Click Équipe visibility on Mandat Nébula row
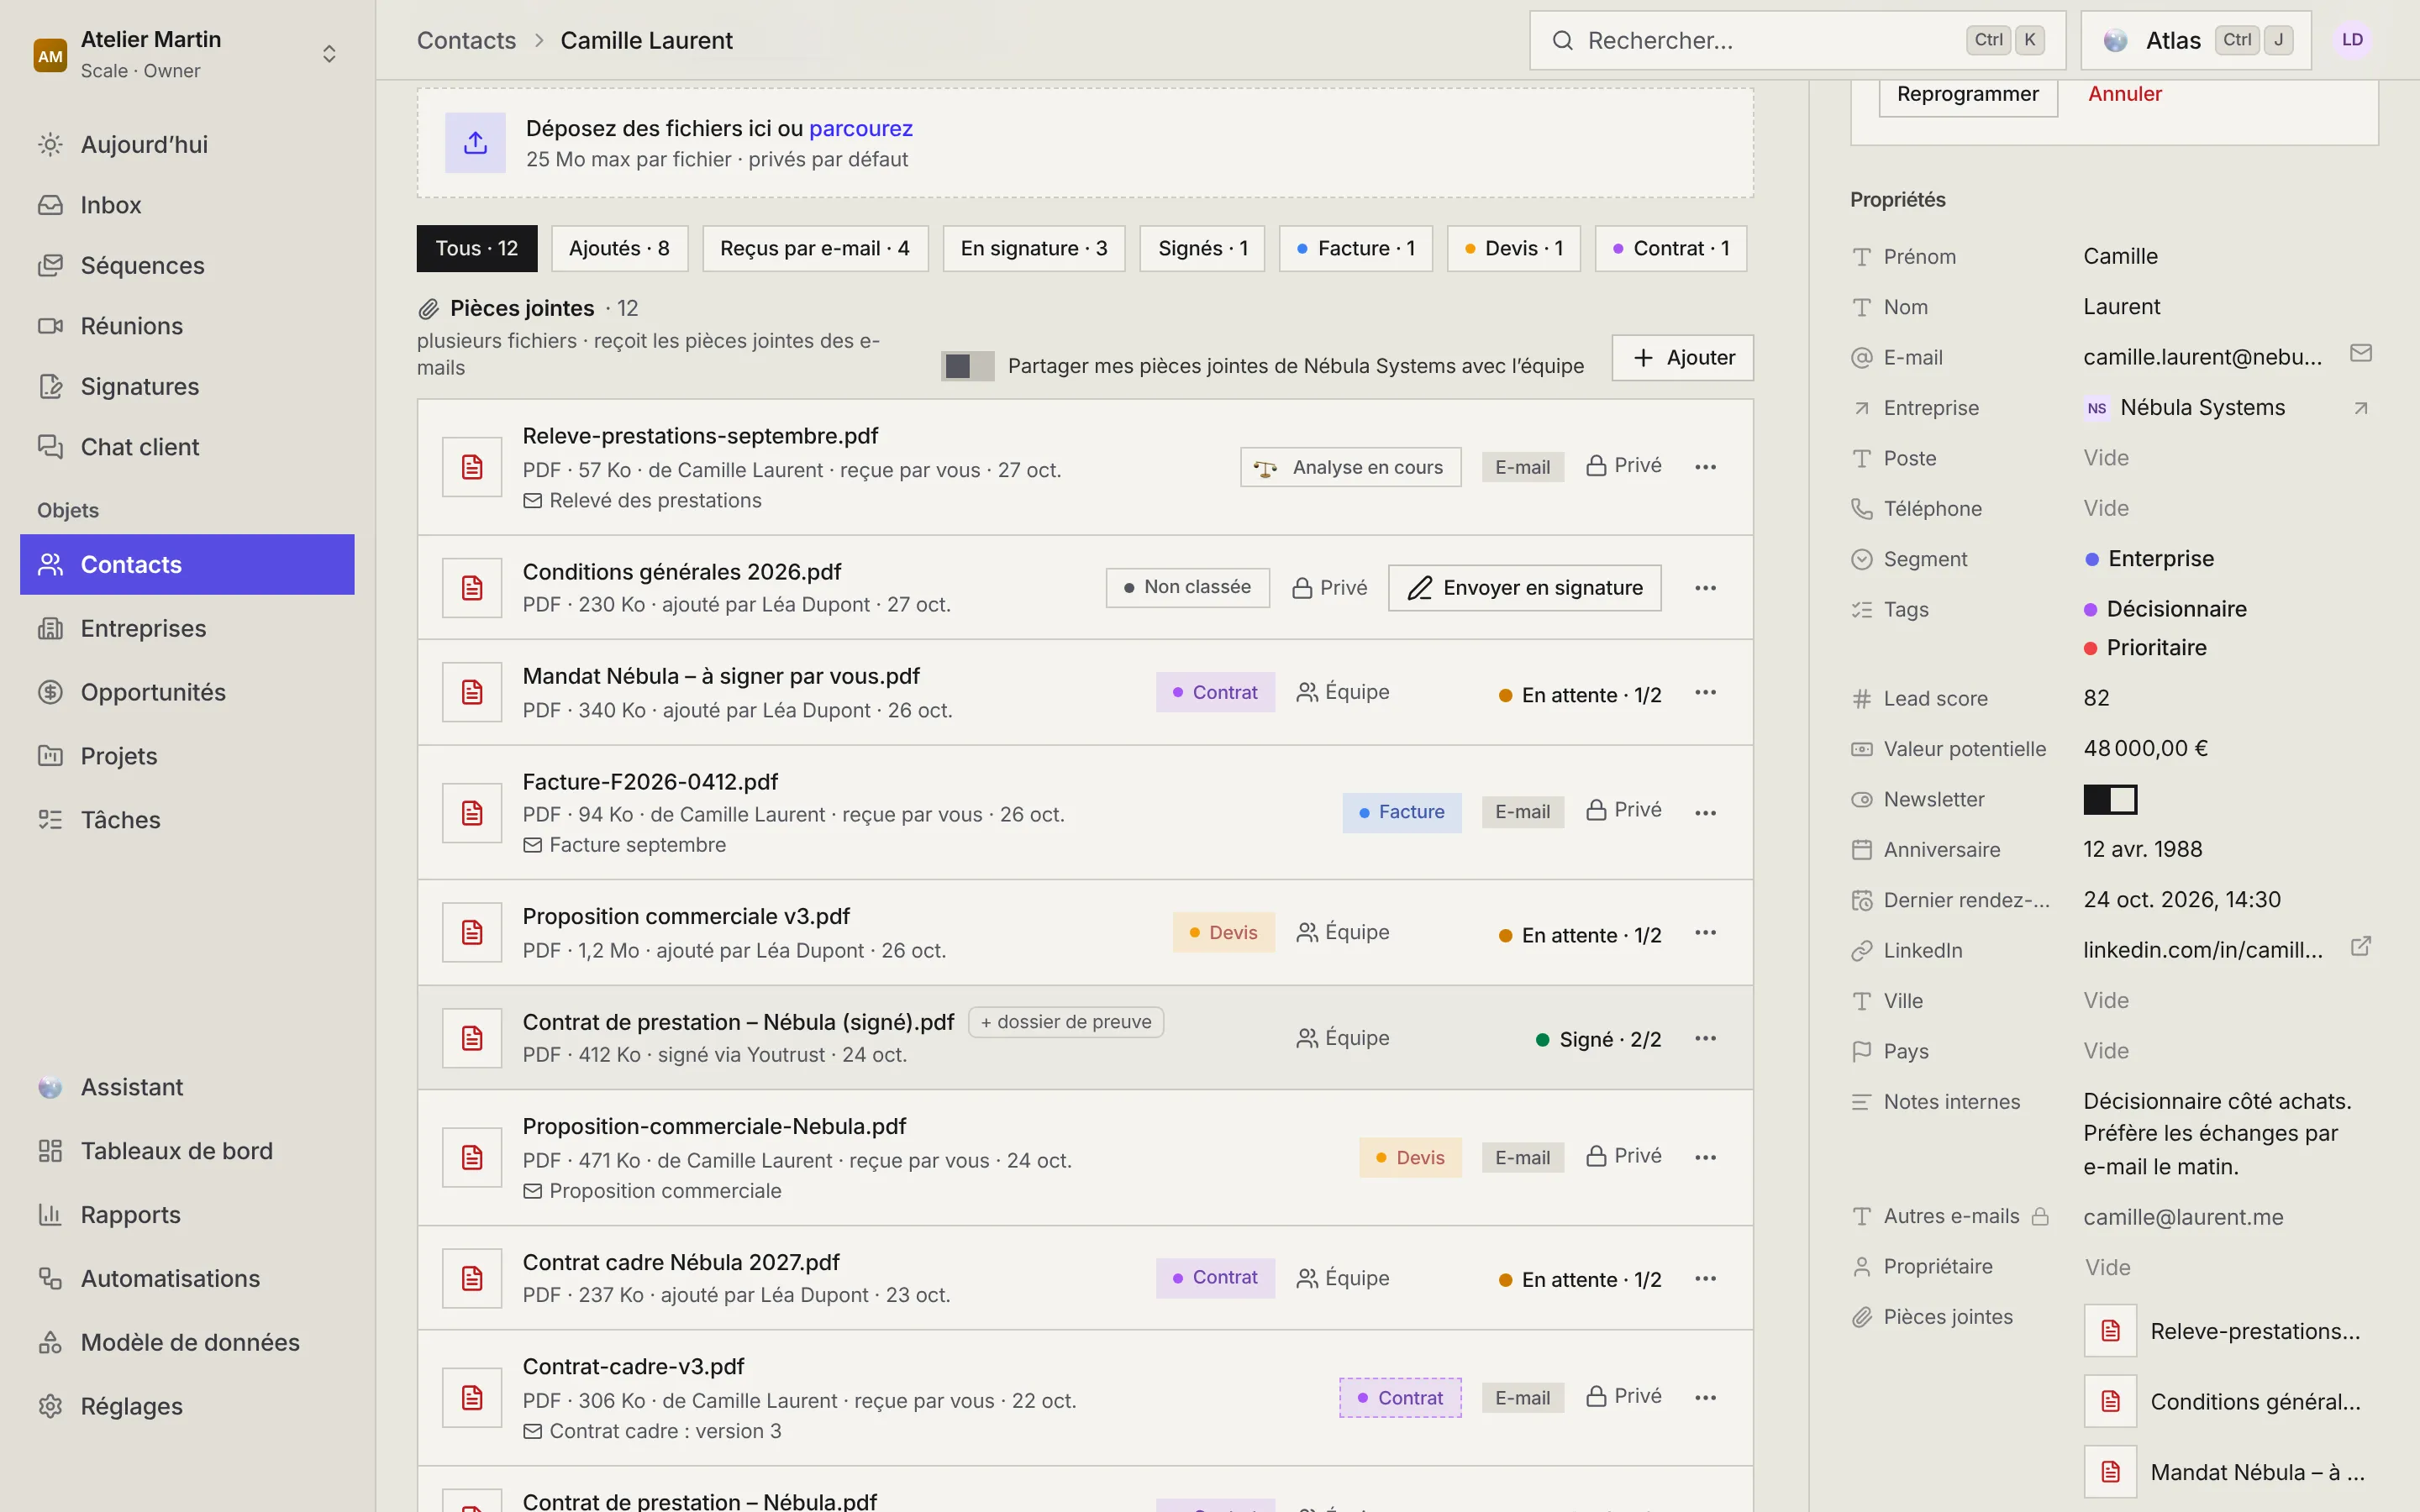The image size is (2420, 1512). click(1343, 692)
